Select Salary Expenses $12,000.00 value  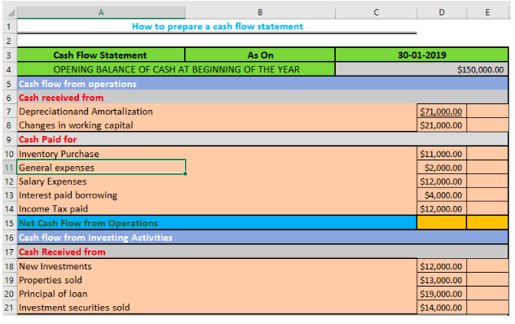[x=442, y=182]
